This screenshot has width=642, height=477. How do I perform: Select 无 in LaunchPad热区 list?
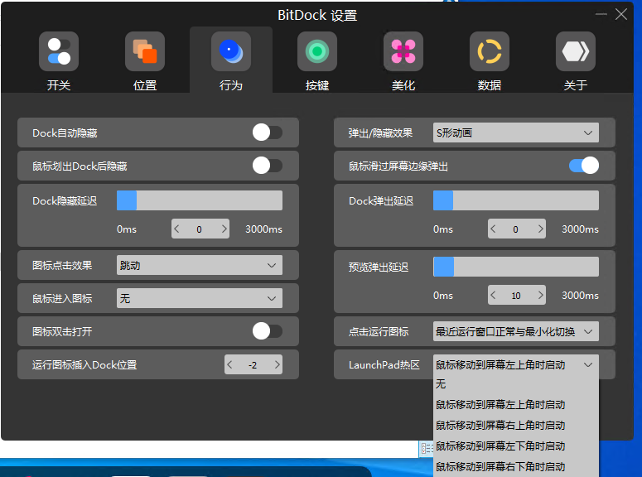pyautogui.click(x=516, y=384)
